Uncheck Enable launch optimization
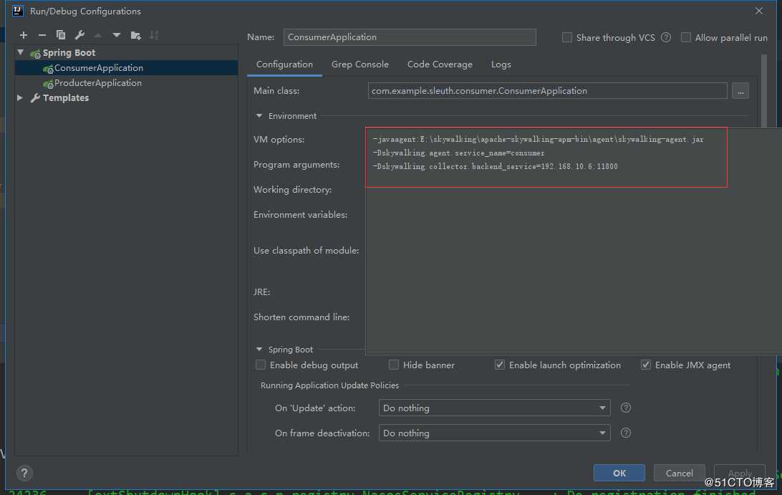The width and height of the screenshot is (782, 495). point(499,365)
